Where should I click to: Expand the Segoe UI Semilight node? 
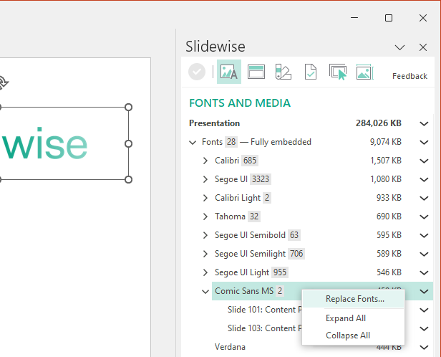click(x=205, y=254)
